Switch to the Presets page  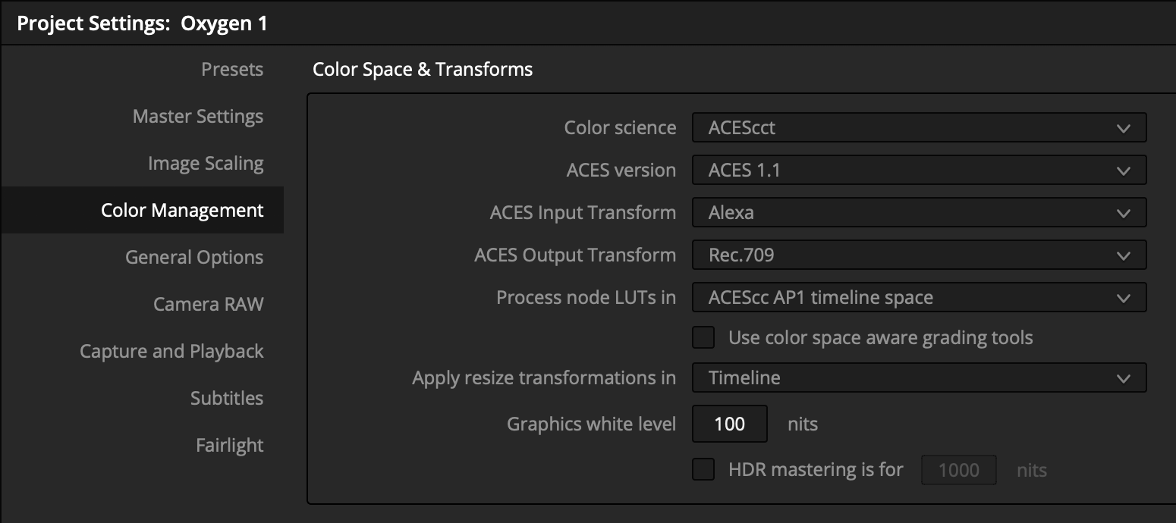tap(231, 69)
